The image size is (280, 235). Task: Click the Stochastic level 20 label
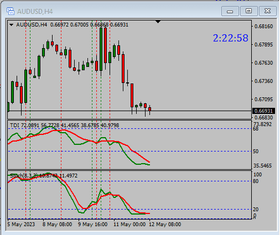pos(256,210)
